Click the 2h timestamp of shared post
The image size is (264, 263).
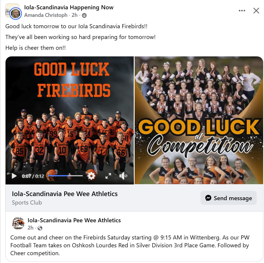[x=31, y=228]
